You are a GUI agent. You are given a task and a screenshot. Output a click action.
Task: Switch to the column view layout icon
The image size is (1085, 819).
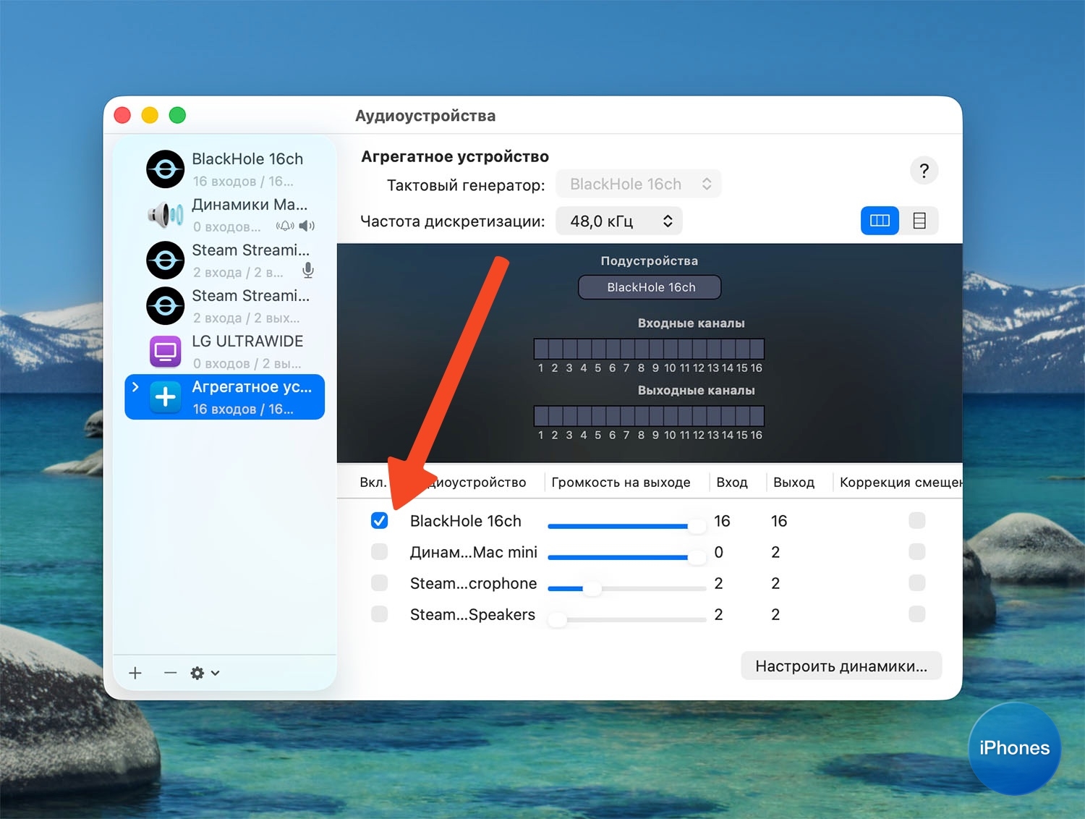[x=880, y=221]
